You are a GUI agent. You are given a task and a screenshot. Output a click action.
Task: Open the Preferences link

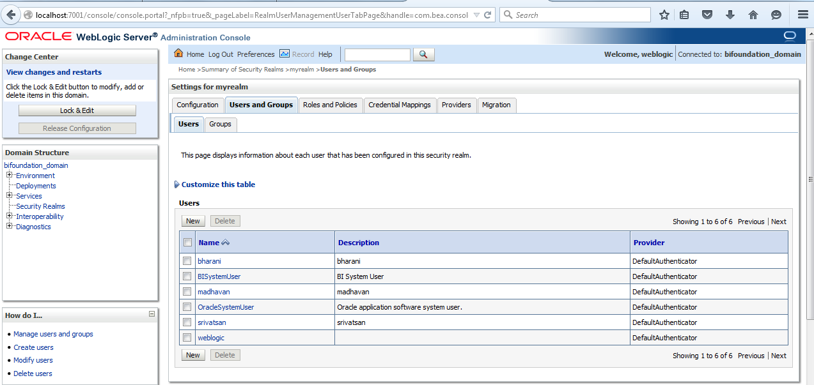tap(256, 54)
